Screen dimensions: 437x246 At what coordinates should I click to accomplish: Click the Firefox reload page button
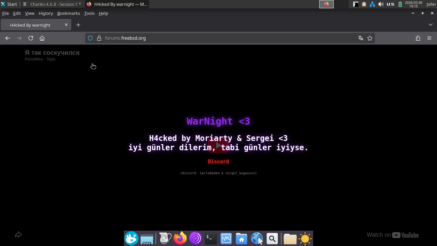coord(31,38)
